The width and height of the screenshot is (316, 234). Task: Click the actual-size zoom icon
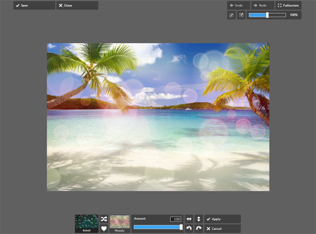tap(241, 15)
